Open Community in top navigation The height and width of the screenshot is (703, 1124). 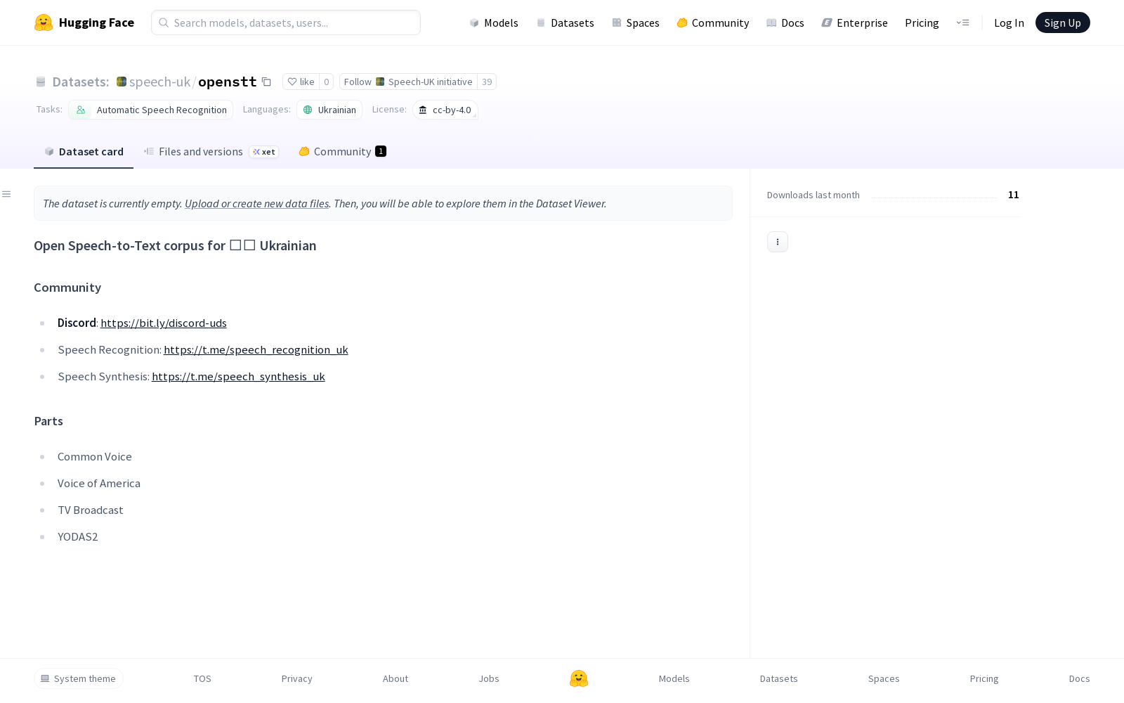coord(712,22)
